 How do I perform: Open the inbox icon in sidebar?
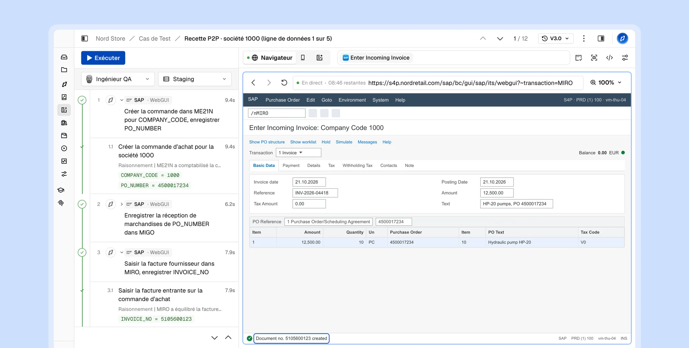coord(64,57)
